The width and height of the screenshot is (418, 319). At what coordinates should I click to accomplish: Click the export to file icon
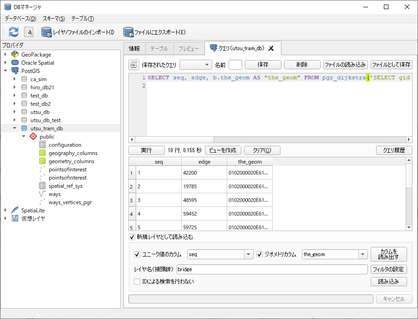point(128,32)
